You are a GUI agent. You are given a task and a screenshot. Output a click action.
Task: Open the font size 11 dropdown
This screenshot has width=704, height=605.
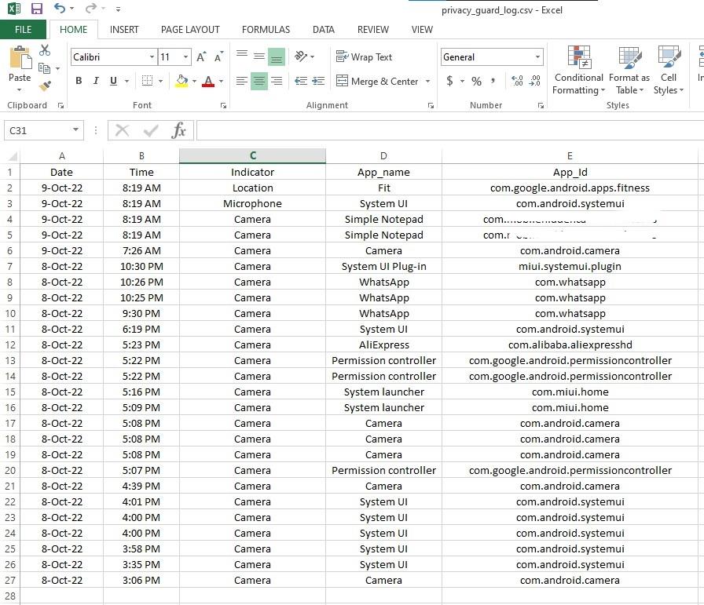pos(185,57)
